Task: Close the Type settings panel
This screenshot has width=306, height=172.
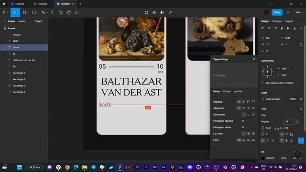Action: [x=254, y=59]
